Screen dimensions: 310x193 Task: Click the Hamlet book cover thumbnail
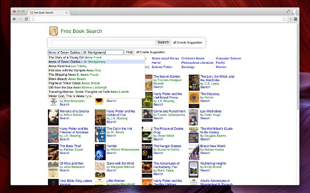100,152
